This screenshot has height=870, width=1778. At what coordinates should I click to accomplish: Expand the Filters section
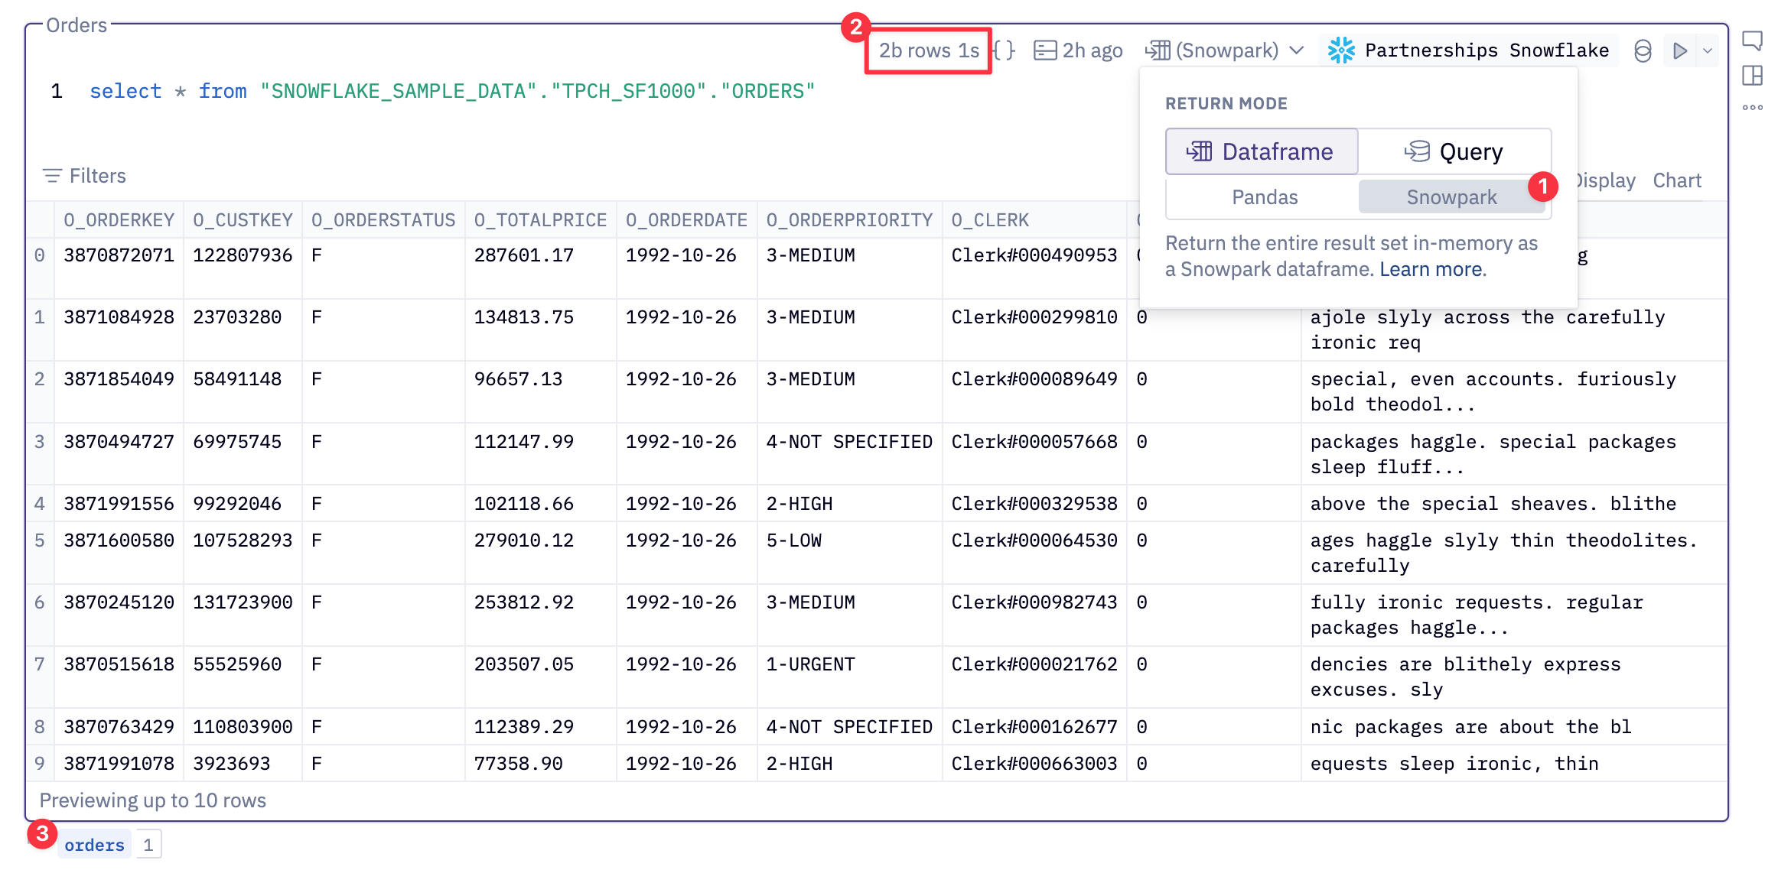84,176
